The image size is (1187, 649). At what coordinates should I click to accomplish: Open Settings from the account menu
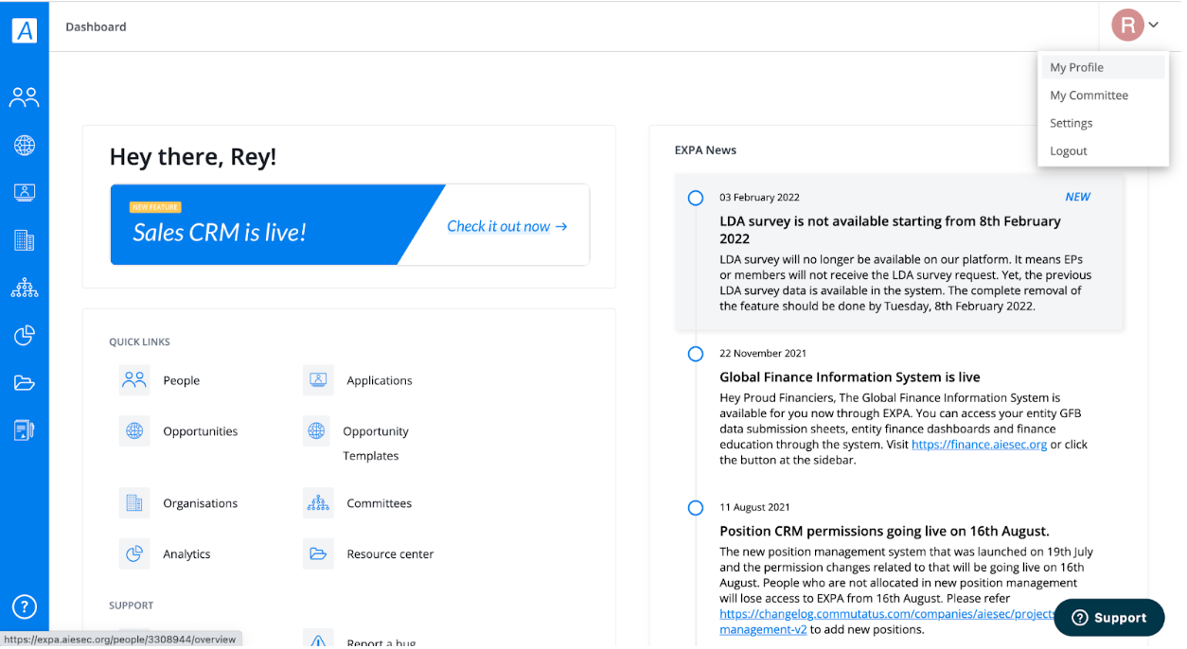[1103, 123]
